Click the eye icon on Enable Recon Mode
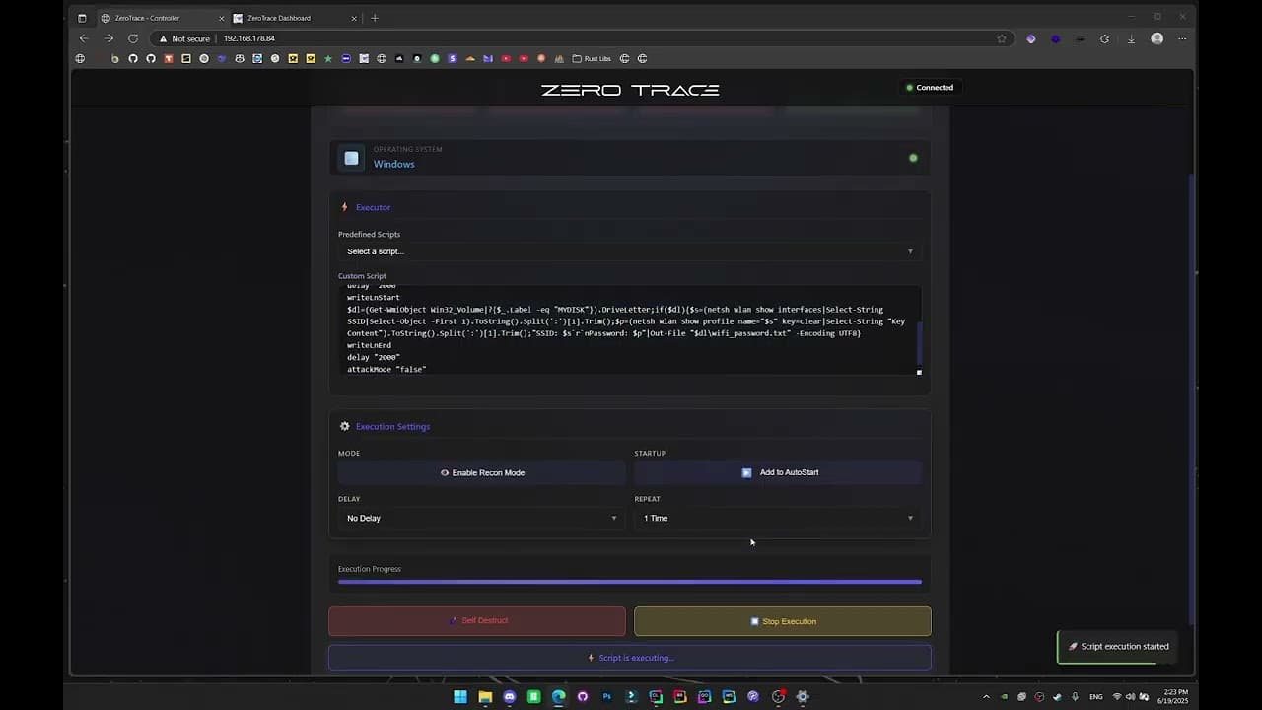The height and width of the screenshot is (710, 1262). [445, 472]
